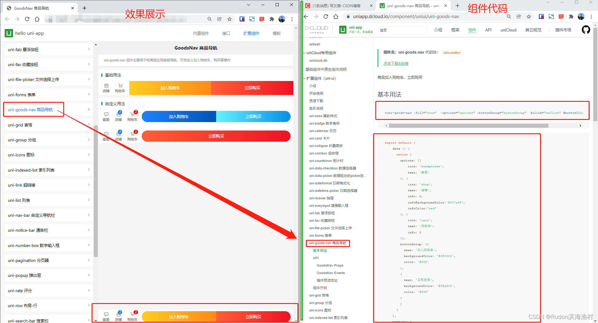Viewport: 598px width, 323px height.
Task: Click 店铺 icon in bottom fixed nav bar
Action: point(119,316)
